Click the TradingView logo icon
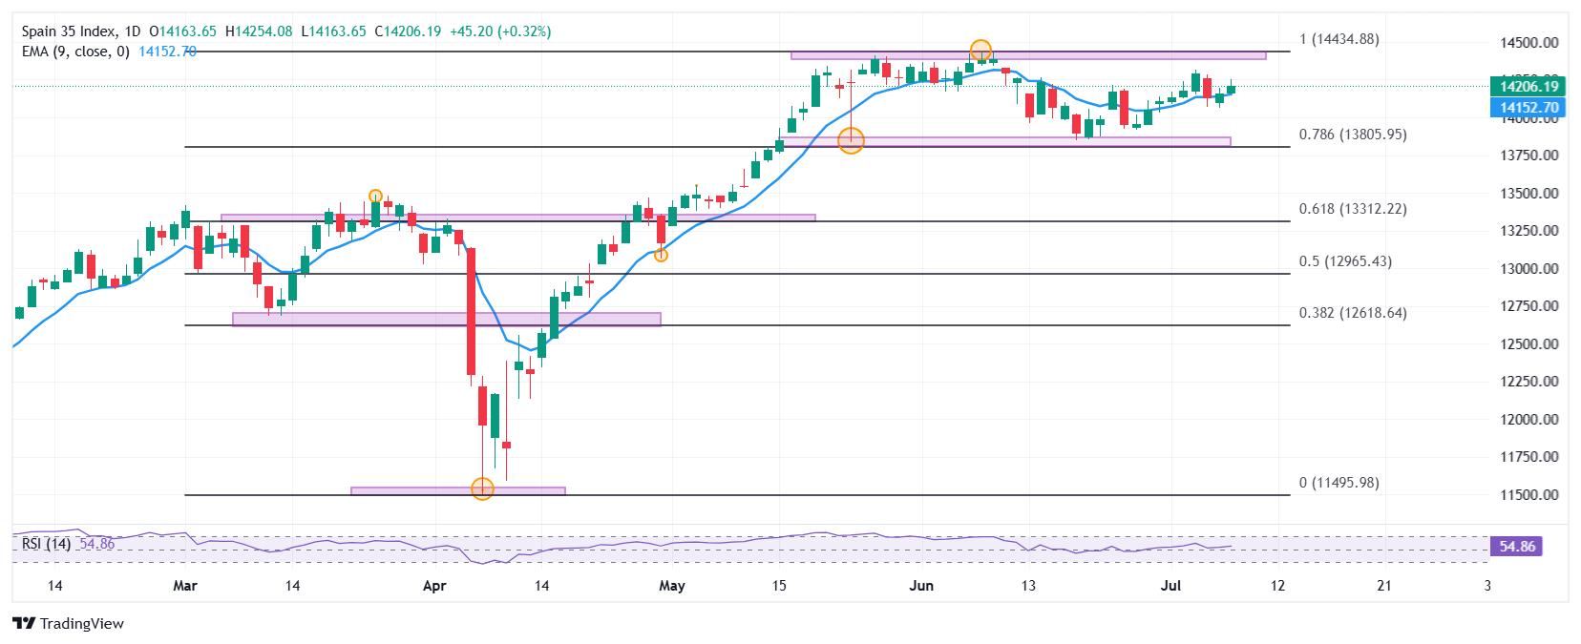 pos(24,623)
